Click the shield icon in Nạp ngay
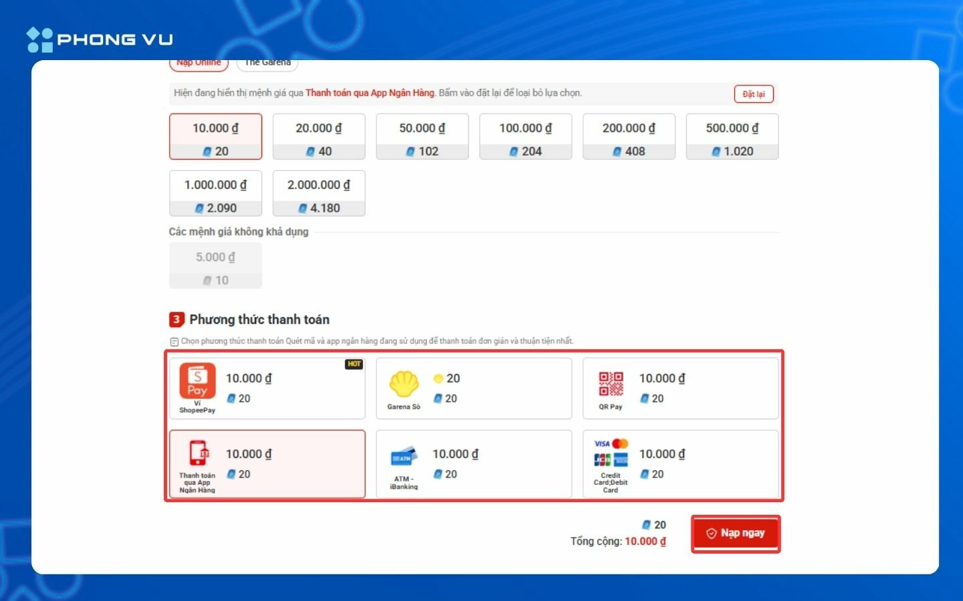The height and width of the screenshot is (601, 963). [712, 534]
